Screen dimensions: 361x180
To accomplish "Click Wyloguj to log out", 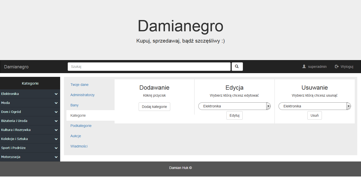I will [x=347, y=66].
